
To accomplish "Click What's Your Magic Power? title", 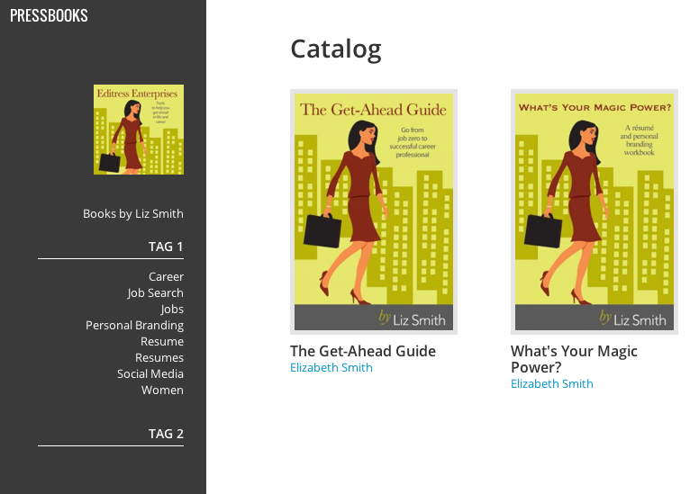I will [x=574, y=359].
